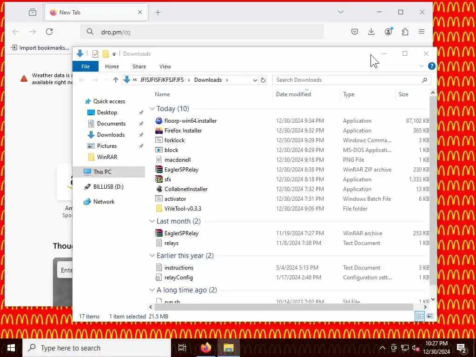Click the relays text document icon

point(159,243)
